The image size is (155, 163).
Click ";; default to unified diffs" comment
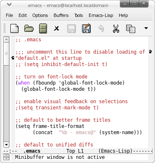click(x=54, y=145)
